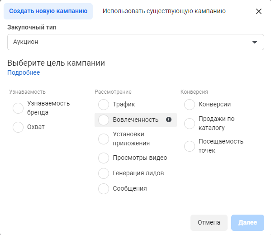
Task: Pick the Генерация лидов objective radio
Action: click(104, 173)
